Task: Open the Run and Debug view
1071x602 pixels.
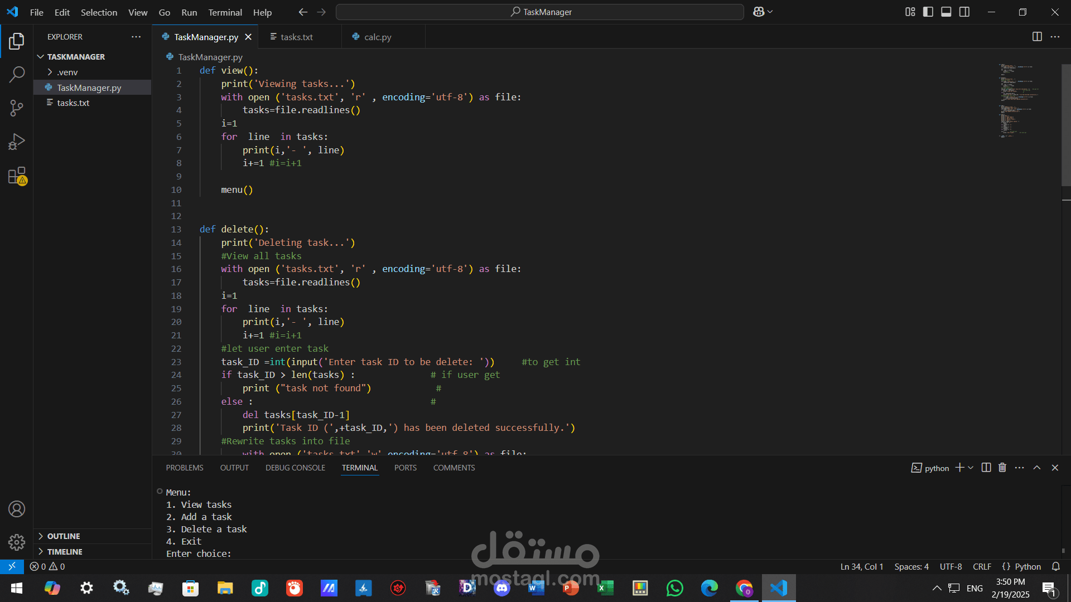Action: point(17,142)
